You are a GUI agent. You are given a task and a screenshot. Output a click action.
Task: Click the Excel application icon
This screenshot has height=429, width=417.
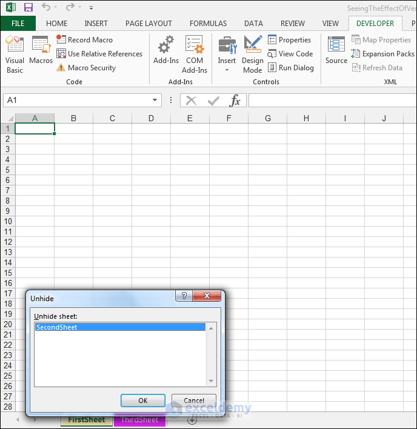tap(11, 7)
